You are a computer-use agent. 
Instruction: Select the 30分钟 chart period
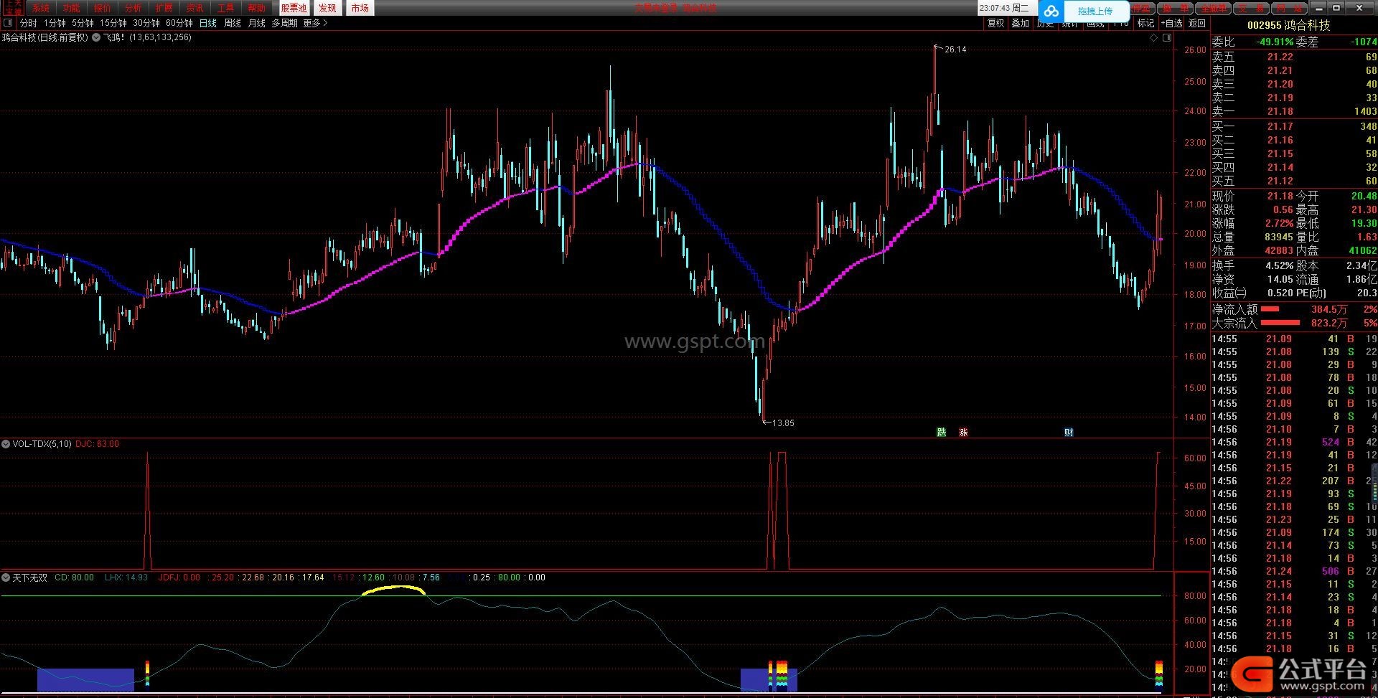[146, 23]
